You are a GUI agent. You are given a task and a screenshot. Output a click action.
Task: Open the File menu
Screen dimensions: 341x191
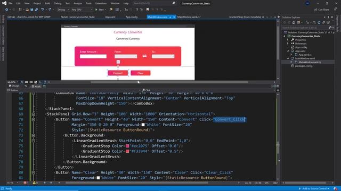(11, 4)
